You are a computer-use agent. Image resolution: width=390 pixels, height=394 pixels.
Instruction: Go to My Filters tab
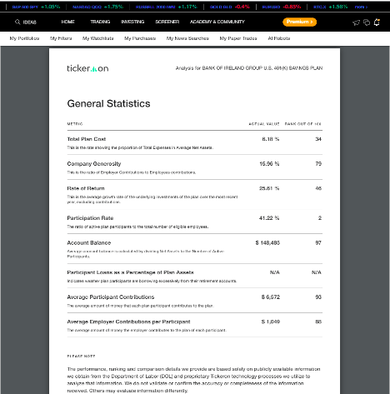(x=61, y=38)
